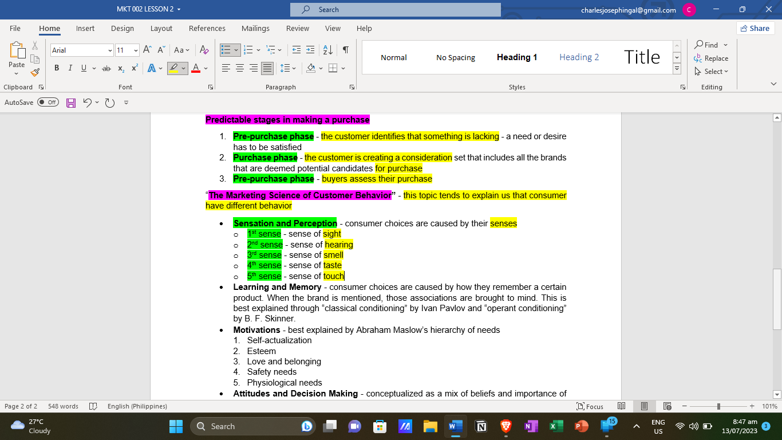This screenshot has width=782, height=440.
Task: Toggle Bold formatting
Action: click(57, 68)
